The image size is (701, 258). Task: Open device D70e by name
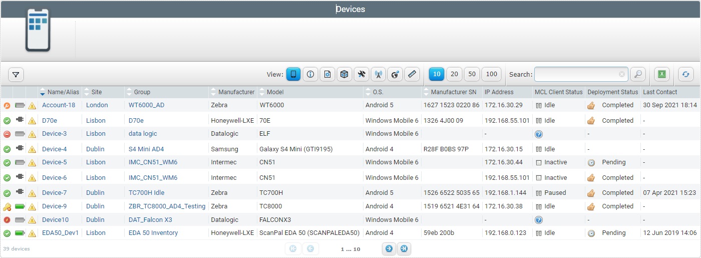pyautogui.click(x=50, y=121)
